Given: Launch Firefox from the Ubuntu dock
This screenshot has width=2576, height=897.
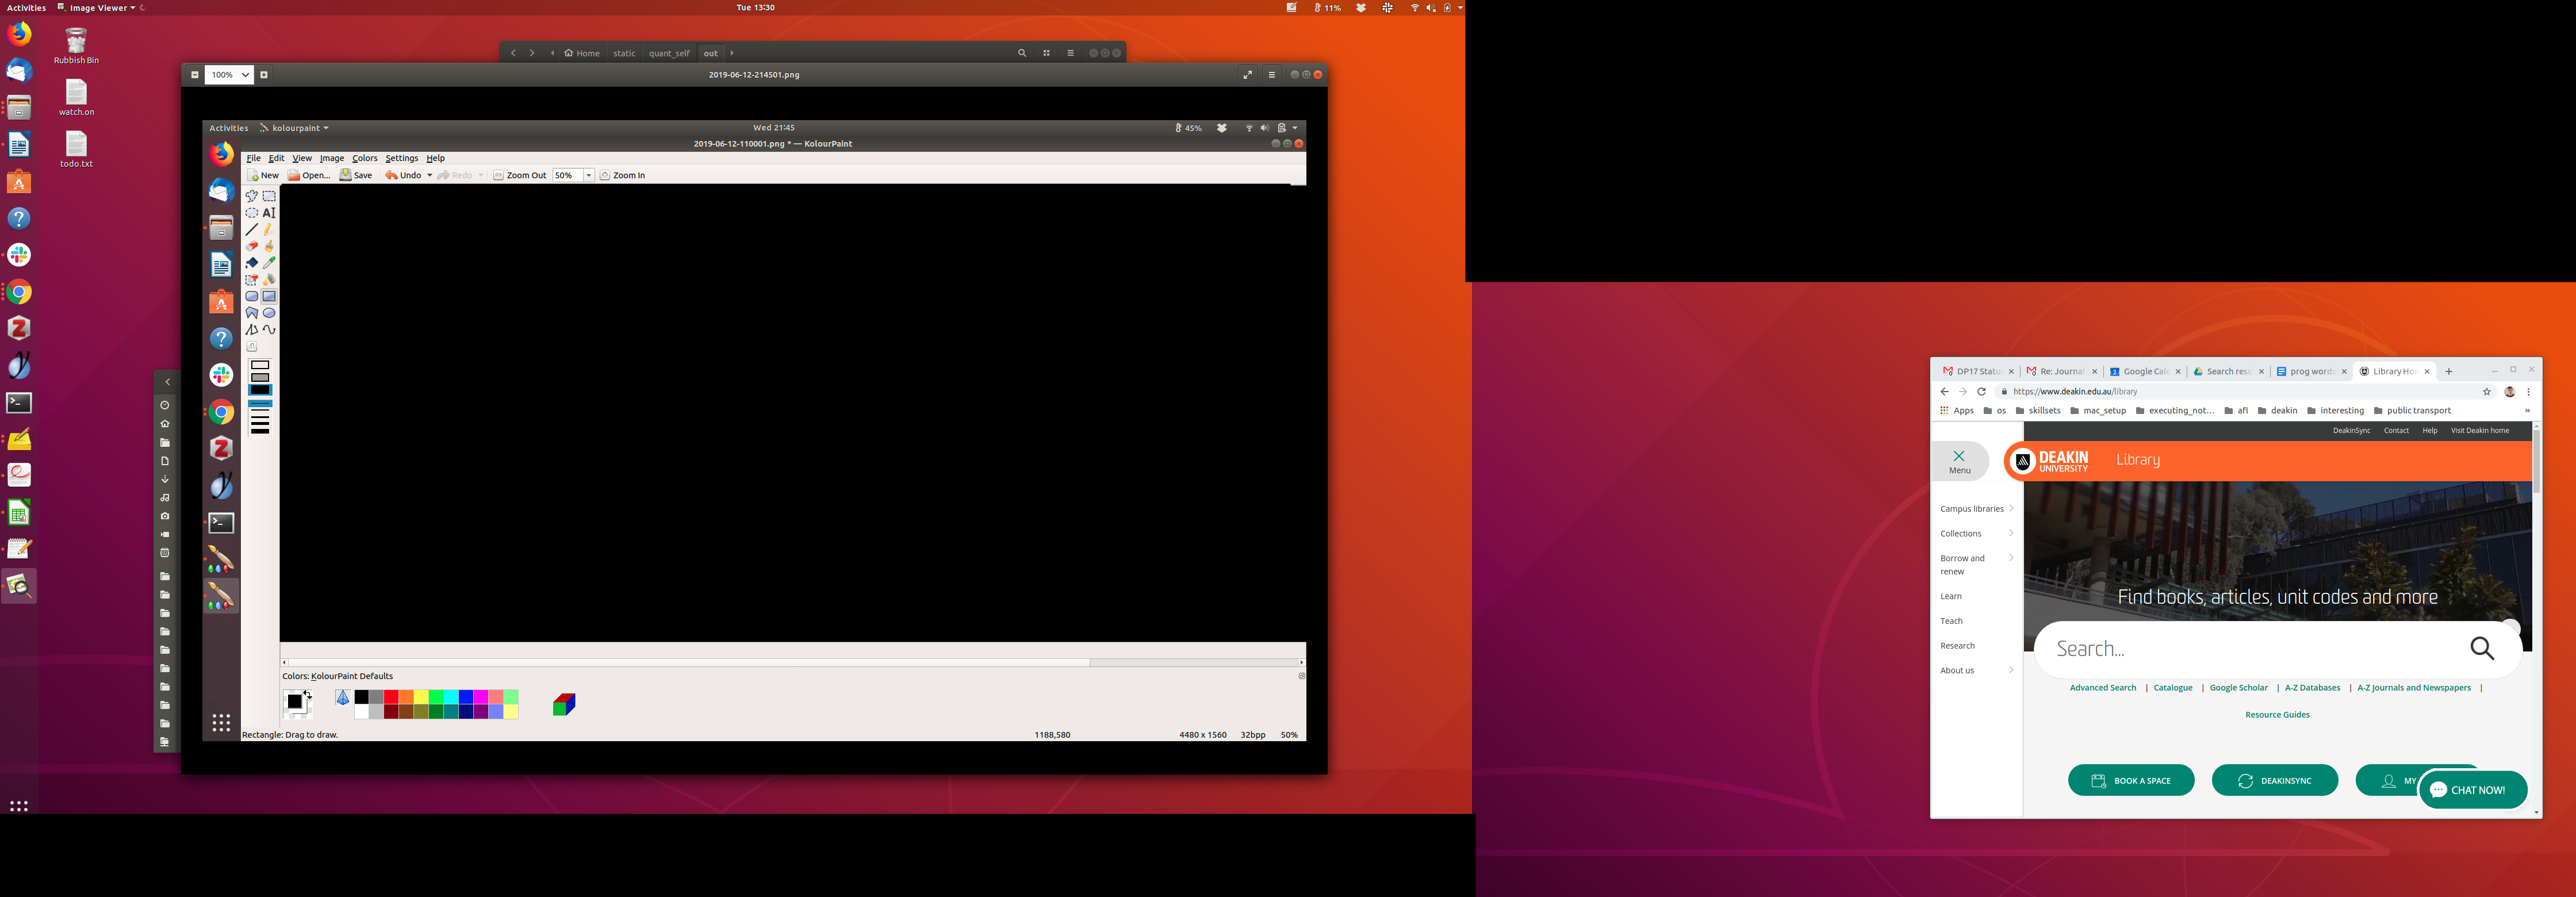Looking at the screenshot, I should (19, 34).
